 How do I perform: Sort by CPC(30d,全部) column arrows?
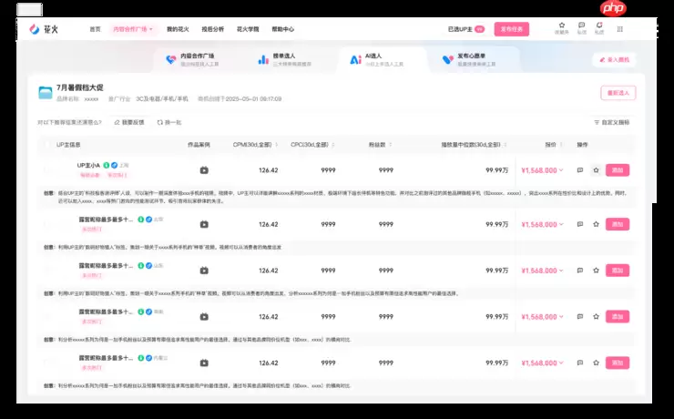(333, 145)
